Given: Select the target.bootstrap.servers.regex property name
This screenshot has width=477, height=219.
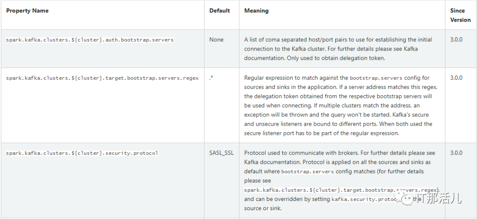Looking at the screenshot, I should [102, 78].
